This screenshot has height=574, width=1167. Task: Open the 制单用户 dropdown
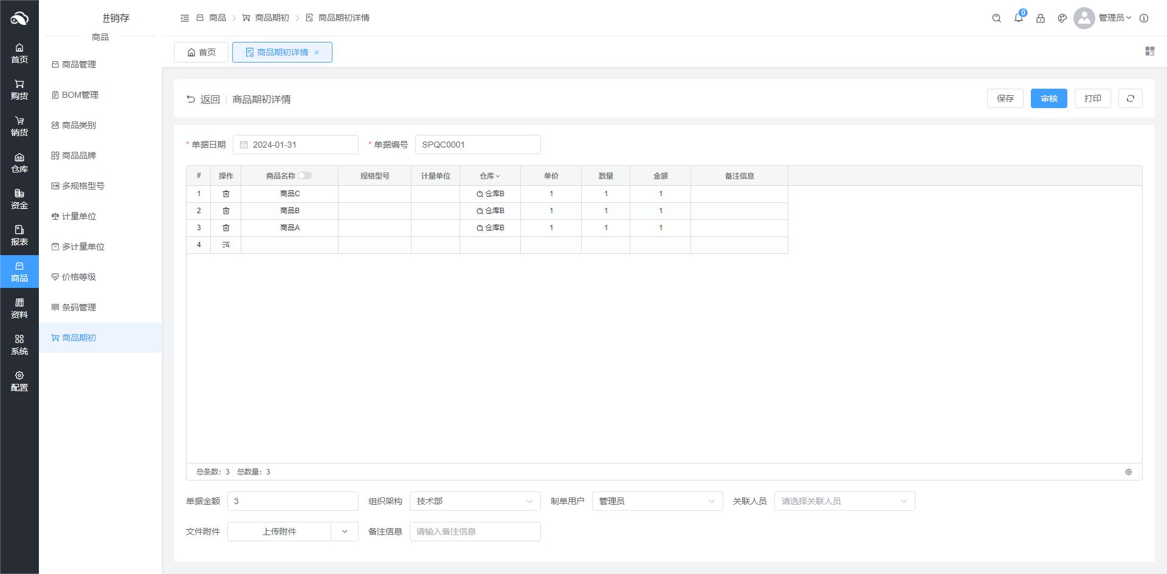[657, 501]
